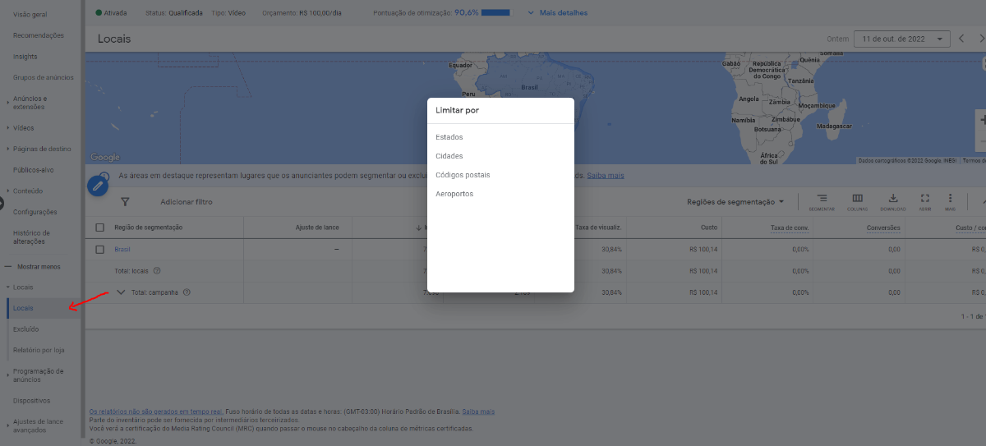Image resolution: width=986 pixels, height=446 pixels.
Task: Open the Mais three-dot menu
Action: tap(950, 202)
